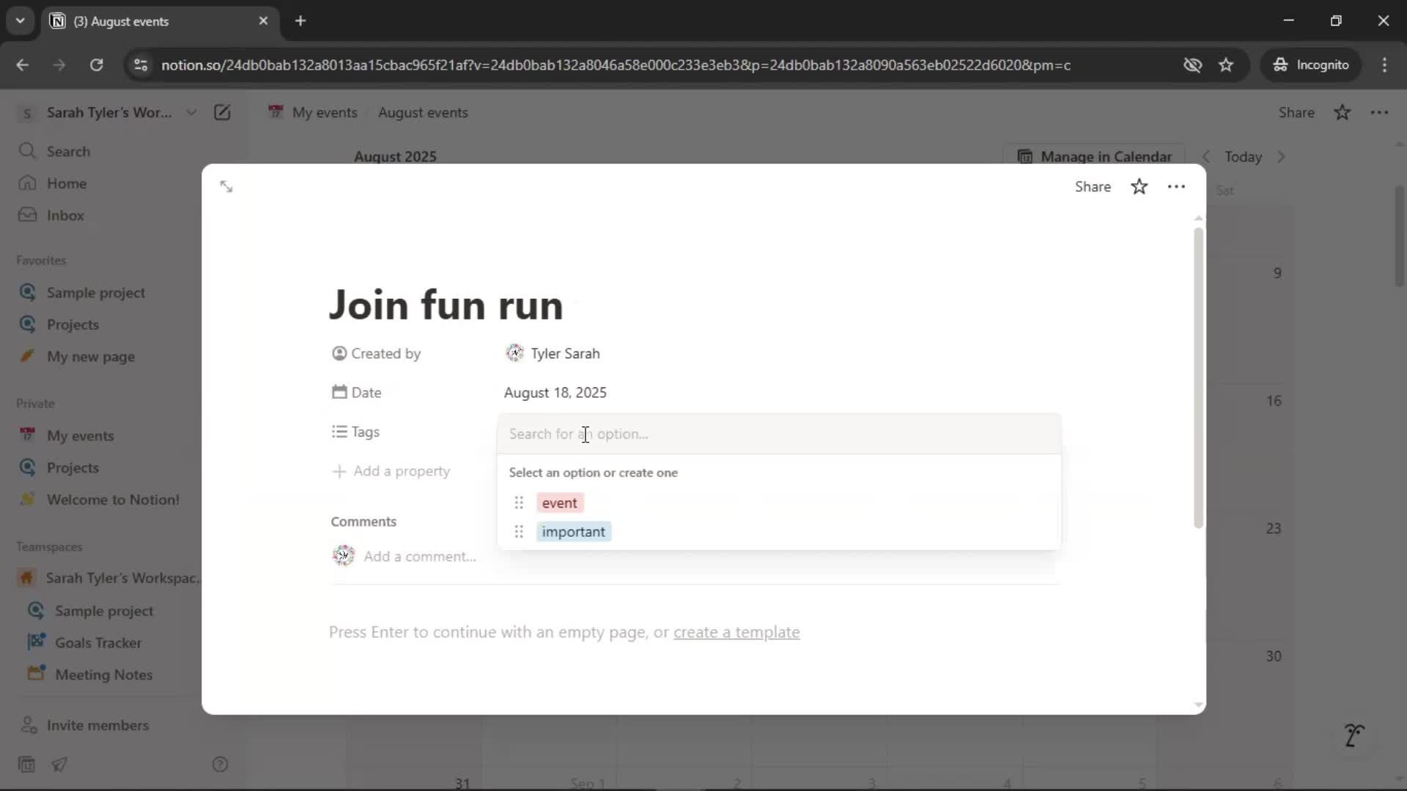The height and width of the screenshot is (791, 1407).
Task: Click the Date property label
Action: (357, 393)
